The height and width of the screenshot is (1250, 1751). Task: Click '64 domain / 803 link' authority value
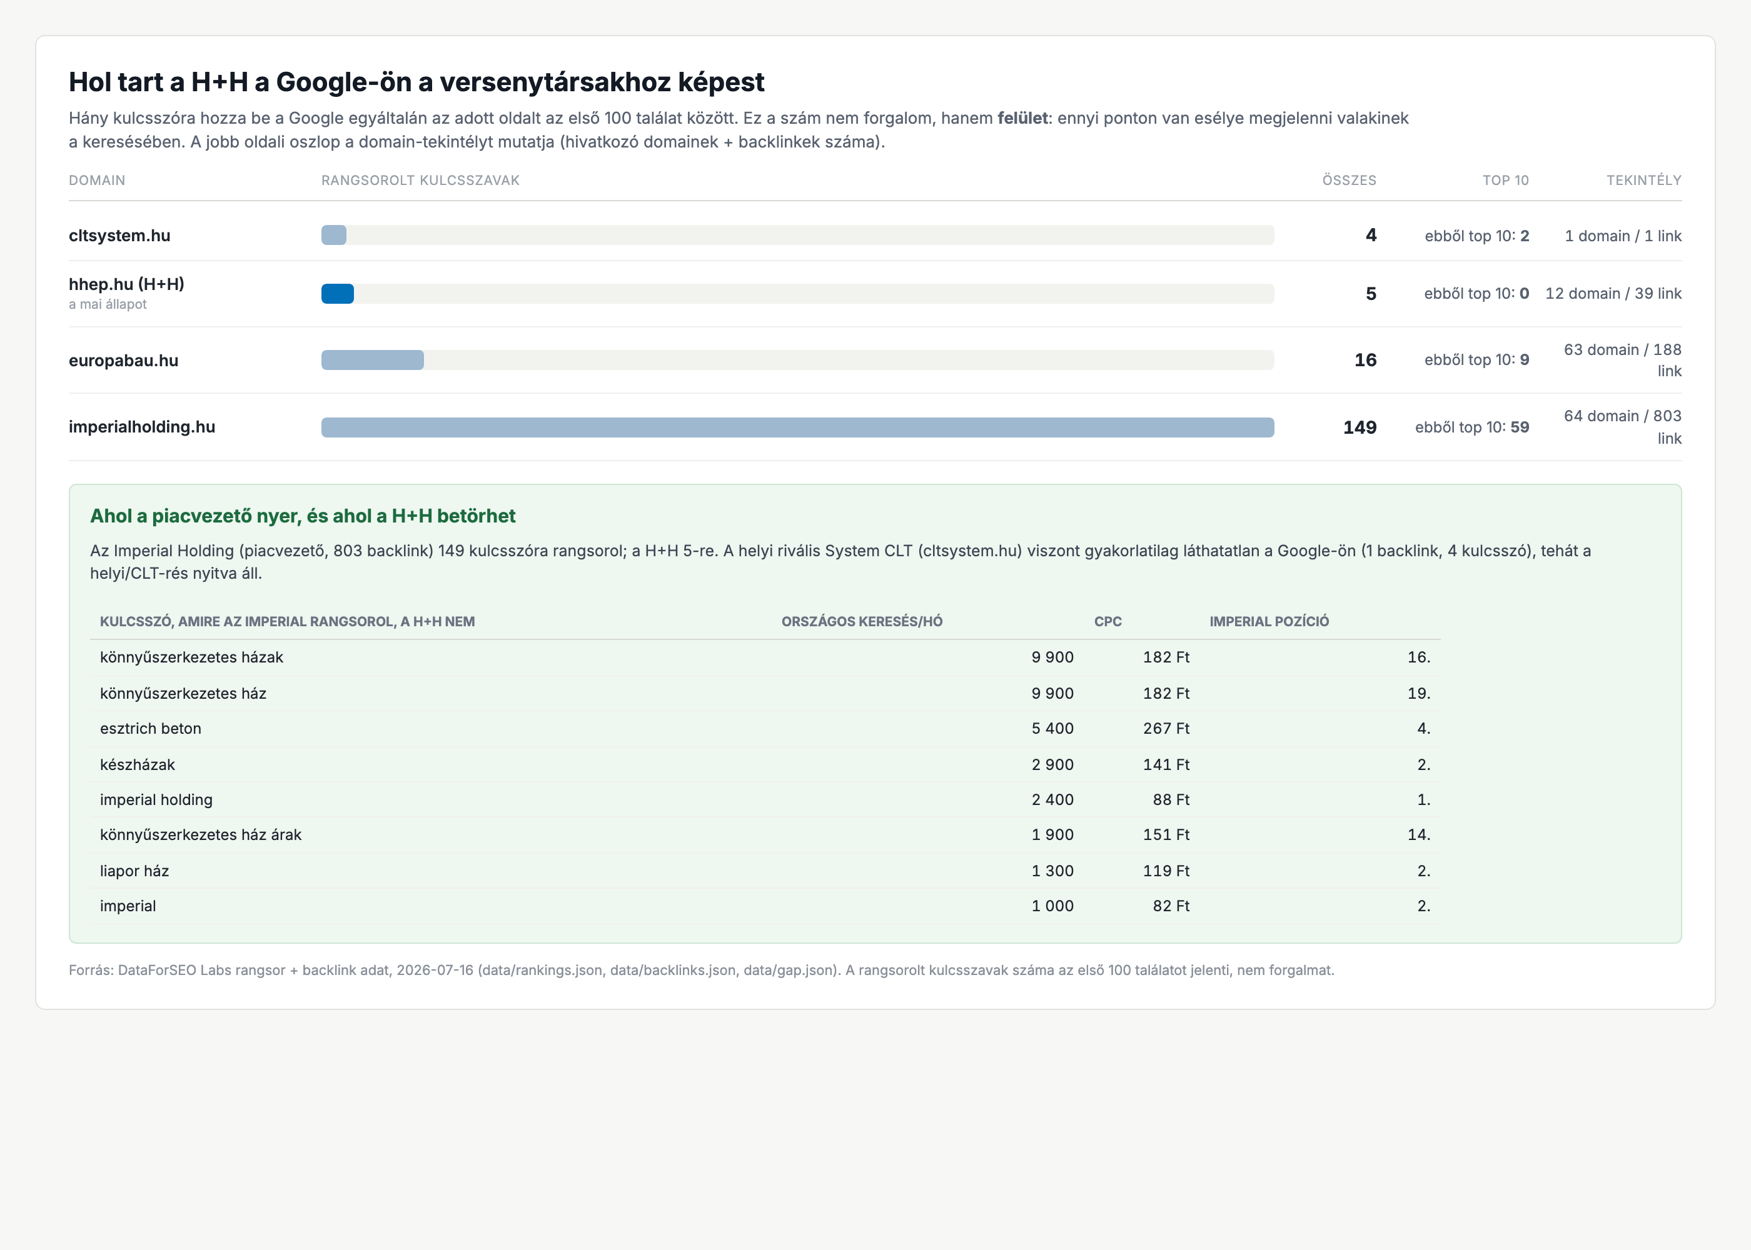pos(1622,427)
